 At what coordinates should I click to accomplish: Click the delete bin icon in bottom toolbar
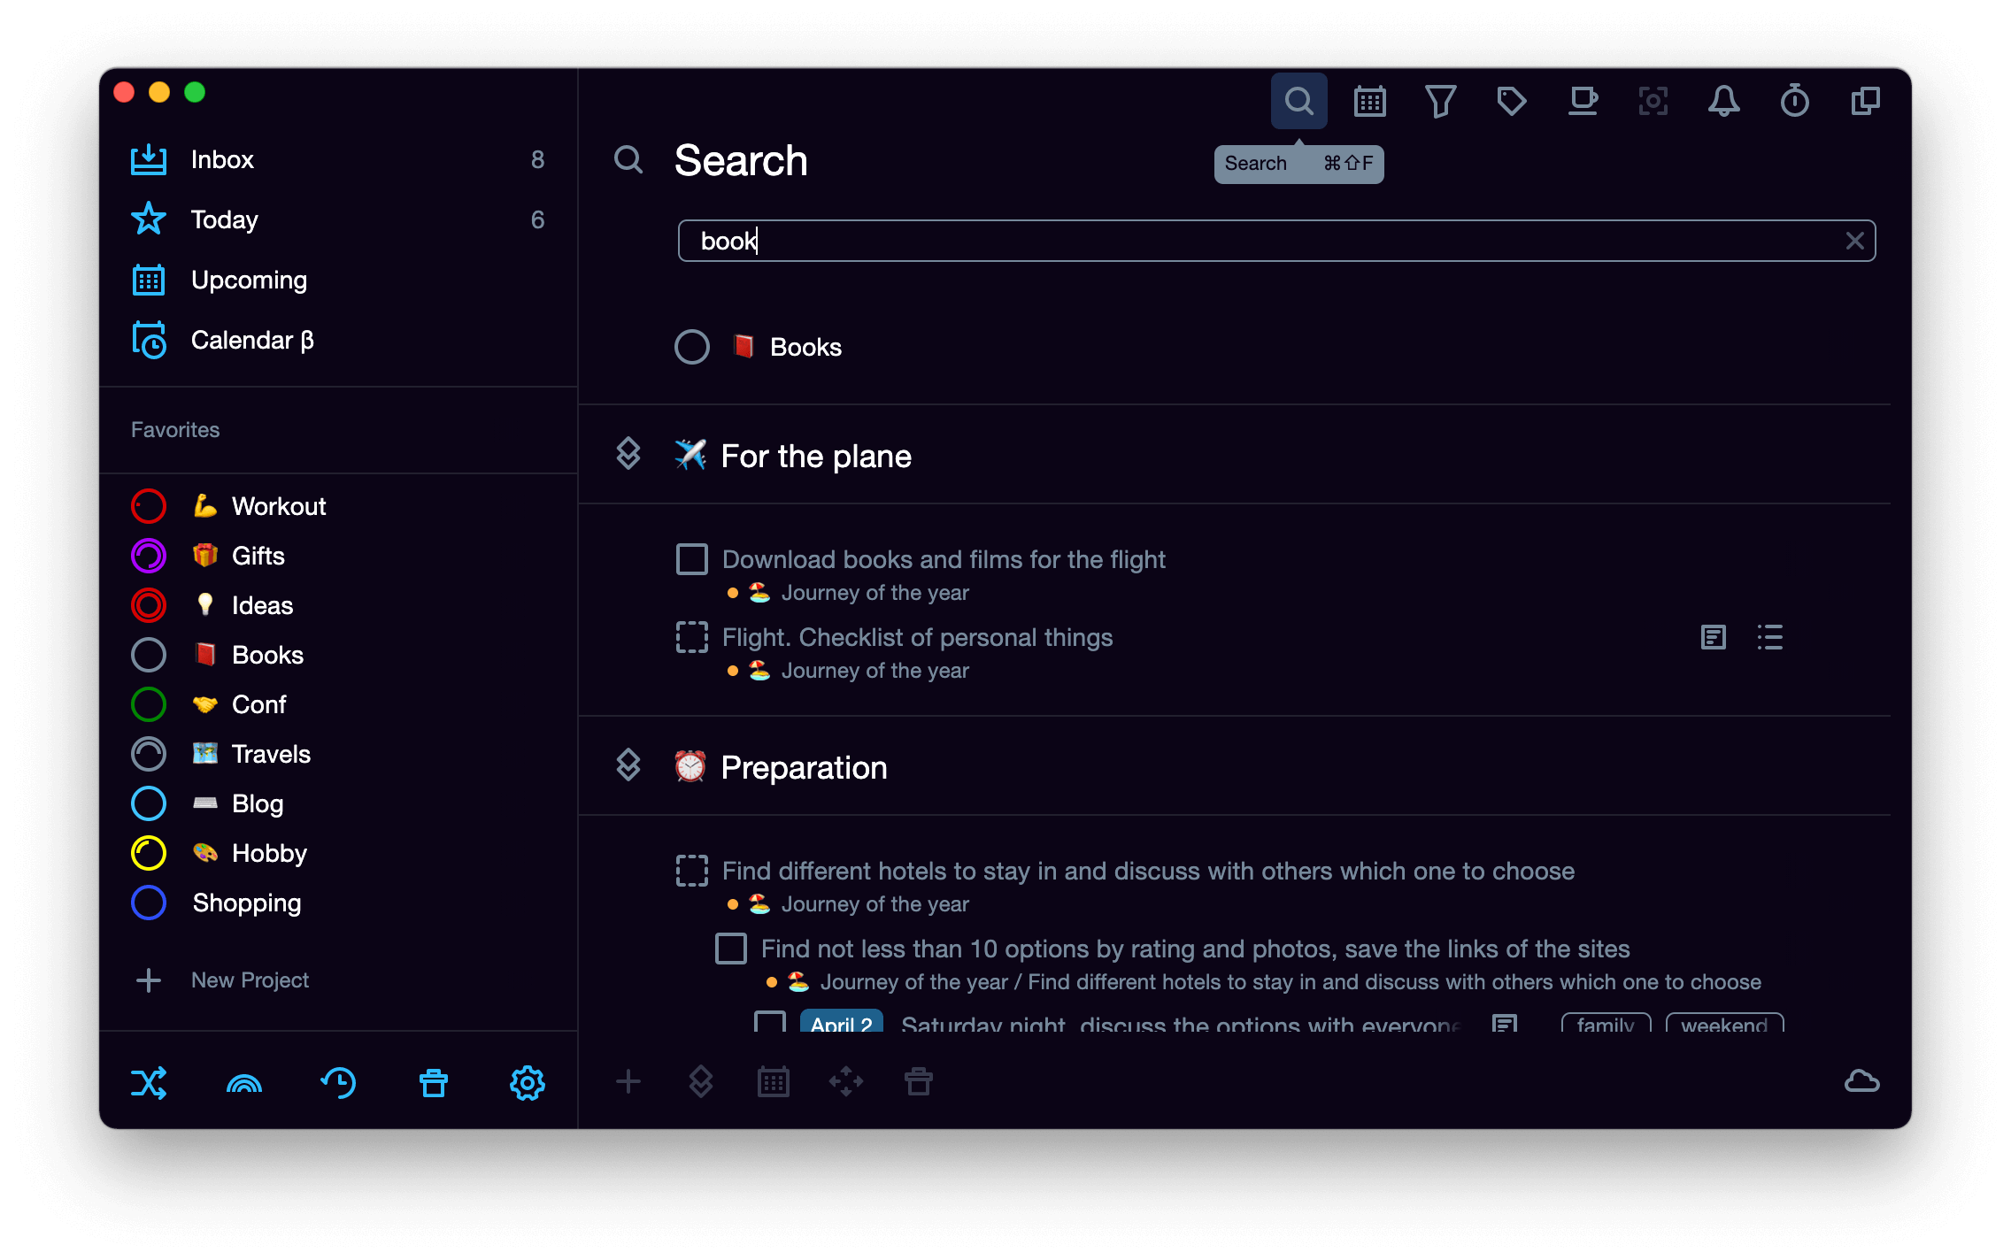[919, 1080]
